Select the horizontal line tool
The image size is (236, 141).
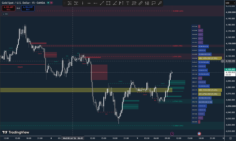(x=89, y=3)
